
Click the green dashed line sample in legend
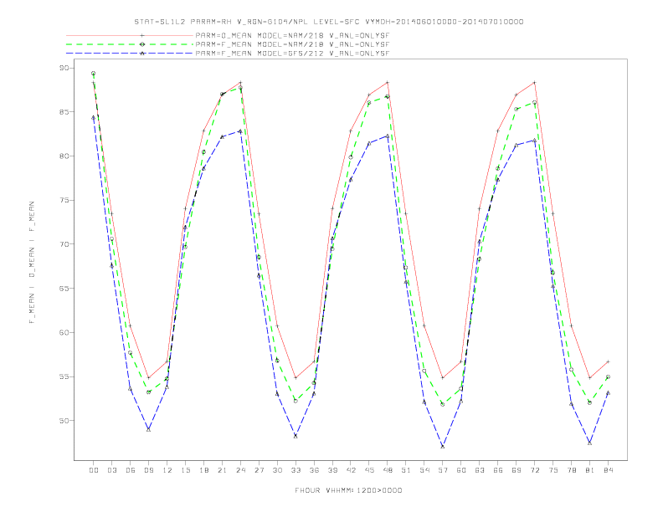[130, 44]
